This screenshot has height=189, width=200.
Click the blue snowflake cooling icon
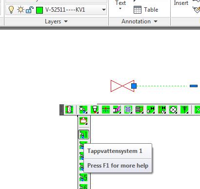(128, 110)
